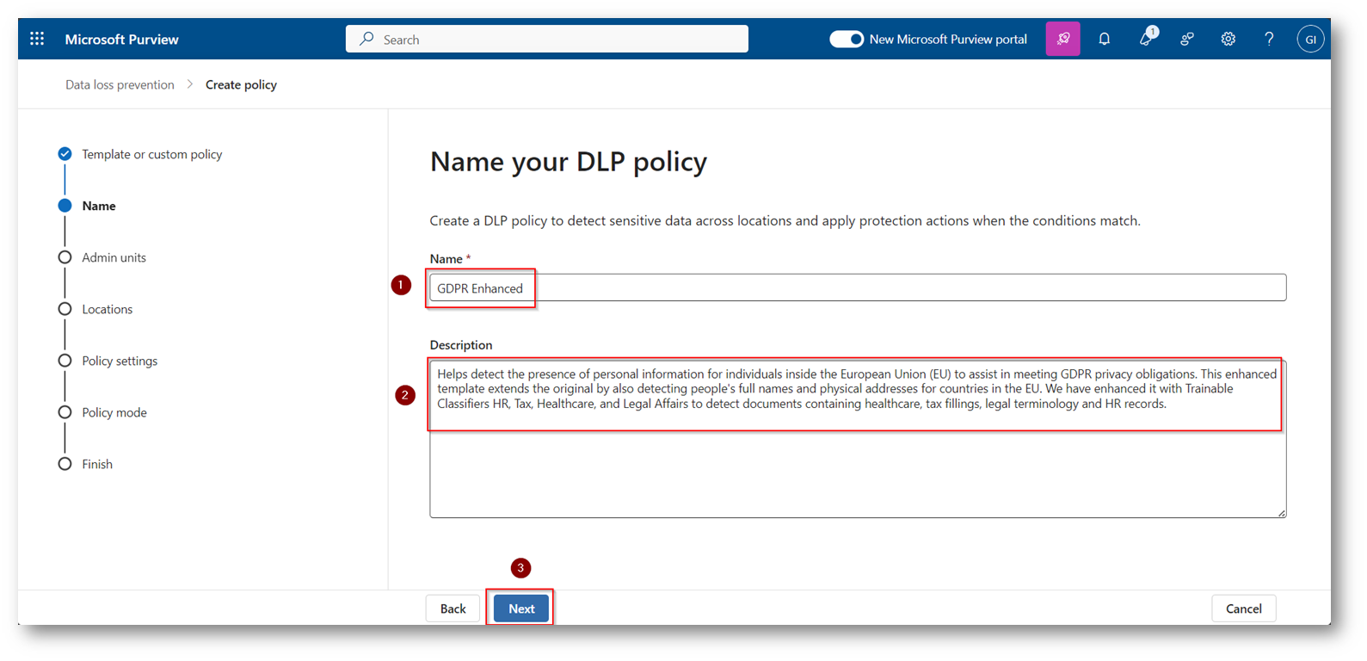Open the GI account avatar menu
The image size is (1367, 661).
tap(1309, 39)
